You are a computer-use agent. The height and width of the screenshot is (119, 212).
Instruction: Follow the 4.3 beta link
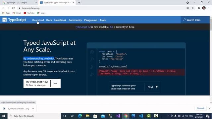point(111,27)
